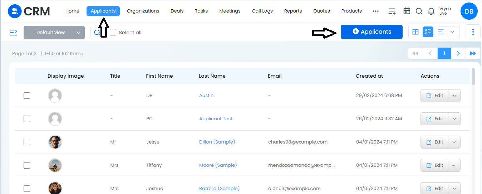Go to the previous page
The height and width of the screenshot is (194, 482).
pos(430,53)
